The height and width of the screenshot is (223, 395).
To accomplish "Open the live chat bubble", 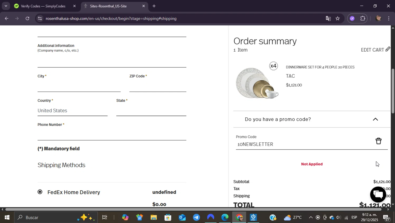I will click(x=378, y=194).
